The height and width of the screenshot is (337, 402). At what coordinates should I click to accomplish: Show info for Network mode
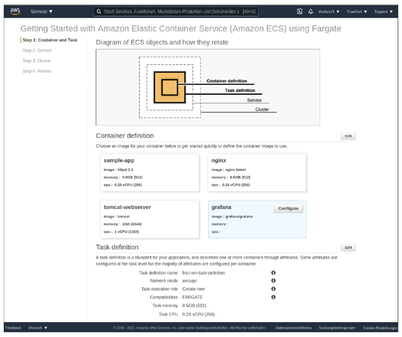[x=273, y=280]
